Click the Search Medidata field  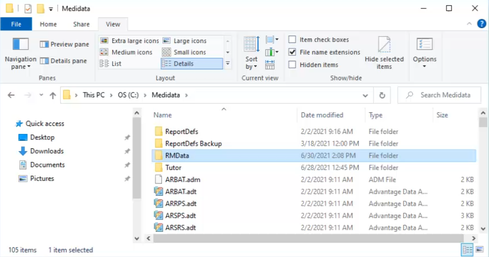click(x=439, y=95)
